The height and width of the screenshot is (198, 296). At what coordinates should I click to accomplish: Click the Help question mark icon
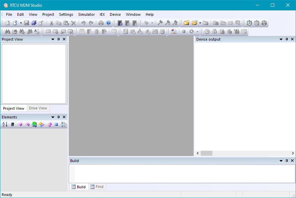click(108, 23)
